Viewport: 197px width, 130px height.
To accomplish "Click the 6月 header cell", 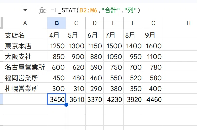I will [x=95, y=35].
